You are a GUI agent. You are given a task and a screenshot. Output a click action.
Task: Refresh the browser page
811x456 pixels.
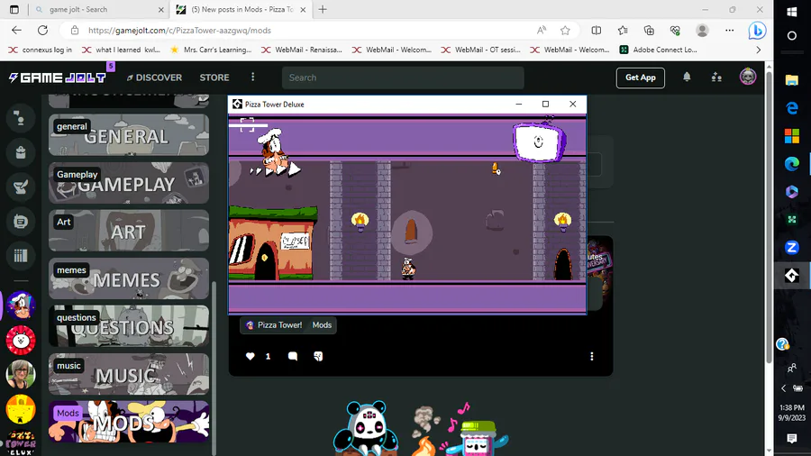42,31
